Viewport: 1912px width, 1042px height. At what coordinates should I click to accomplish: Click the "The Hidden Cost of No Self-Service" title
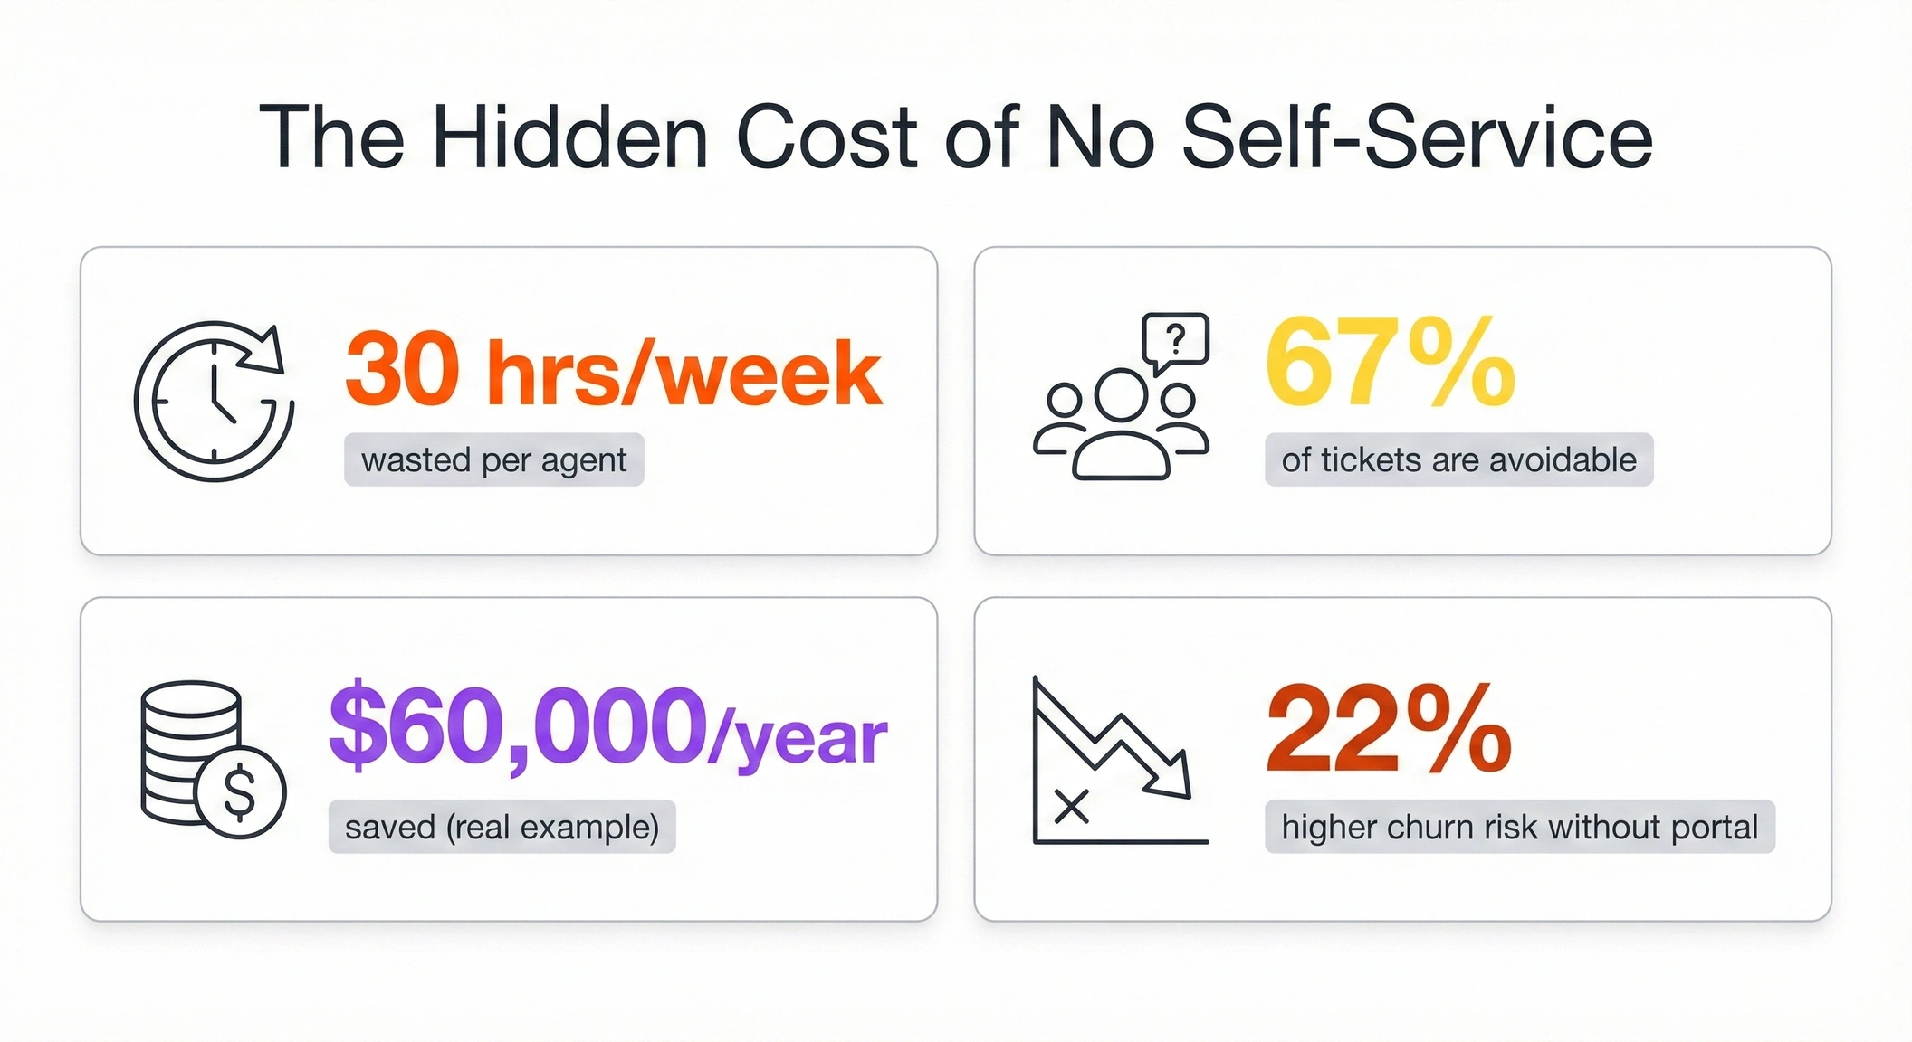tap(955, 137)
